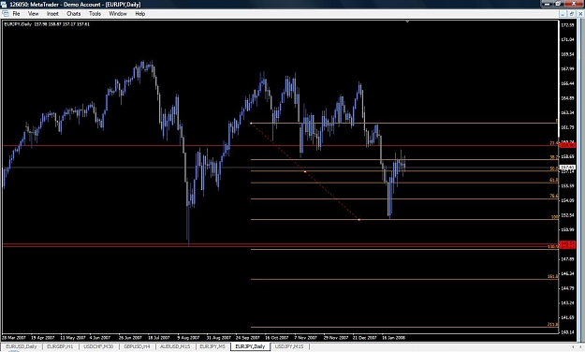The height and width of the screenshot is (352, 585).
Task: Switch to the USDJPY,M15 chart tab
Action: [289, 346]
